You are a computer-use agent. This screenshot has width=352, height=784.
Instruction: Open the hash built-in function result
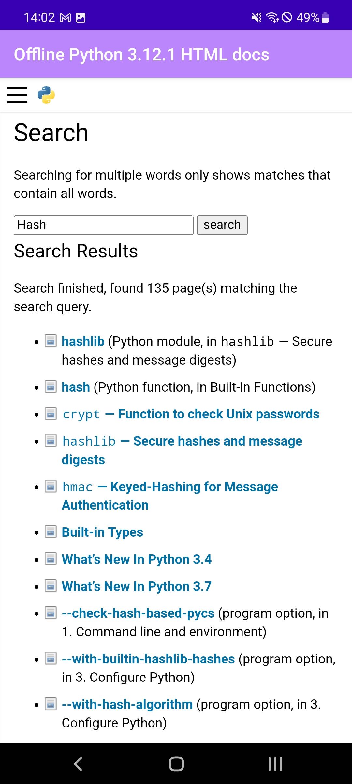[76, 387]
